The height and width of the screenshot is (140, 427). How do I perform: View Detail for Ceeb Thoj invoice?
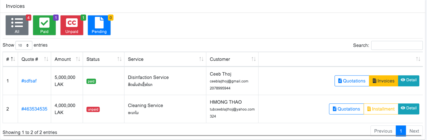click(408, 81)
